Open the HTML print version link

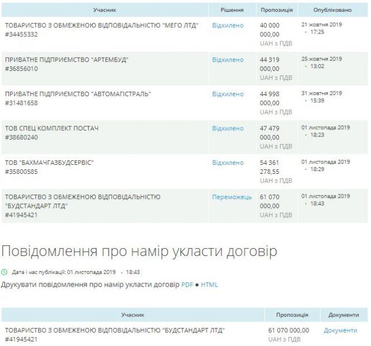click(x=209, y=285)
